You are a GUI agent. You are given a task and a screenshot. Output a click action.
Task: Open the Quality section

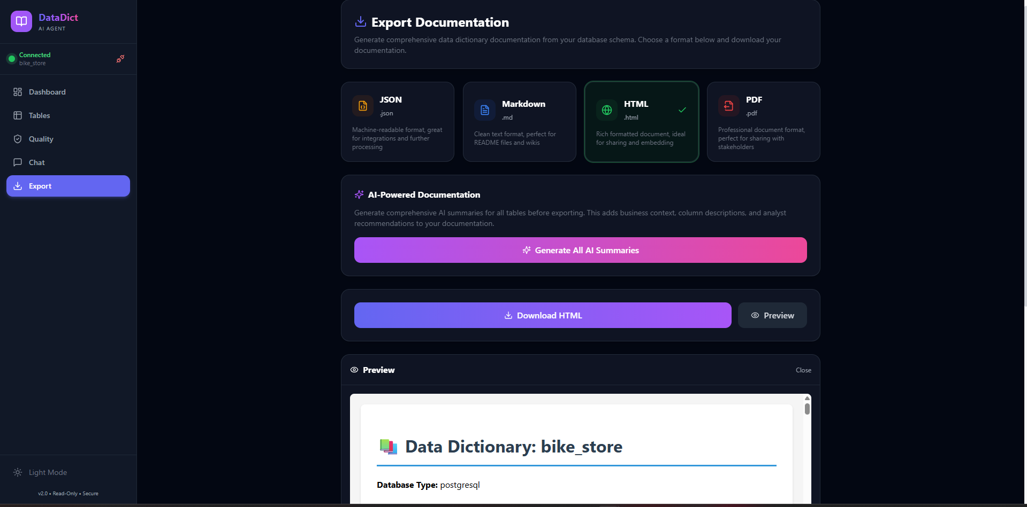click(x=68, y=139)
